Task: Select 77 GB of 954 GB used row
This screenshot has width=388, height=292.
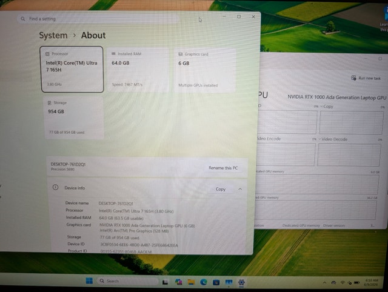Action: 119,237
